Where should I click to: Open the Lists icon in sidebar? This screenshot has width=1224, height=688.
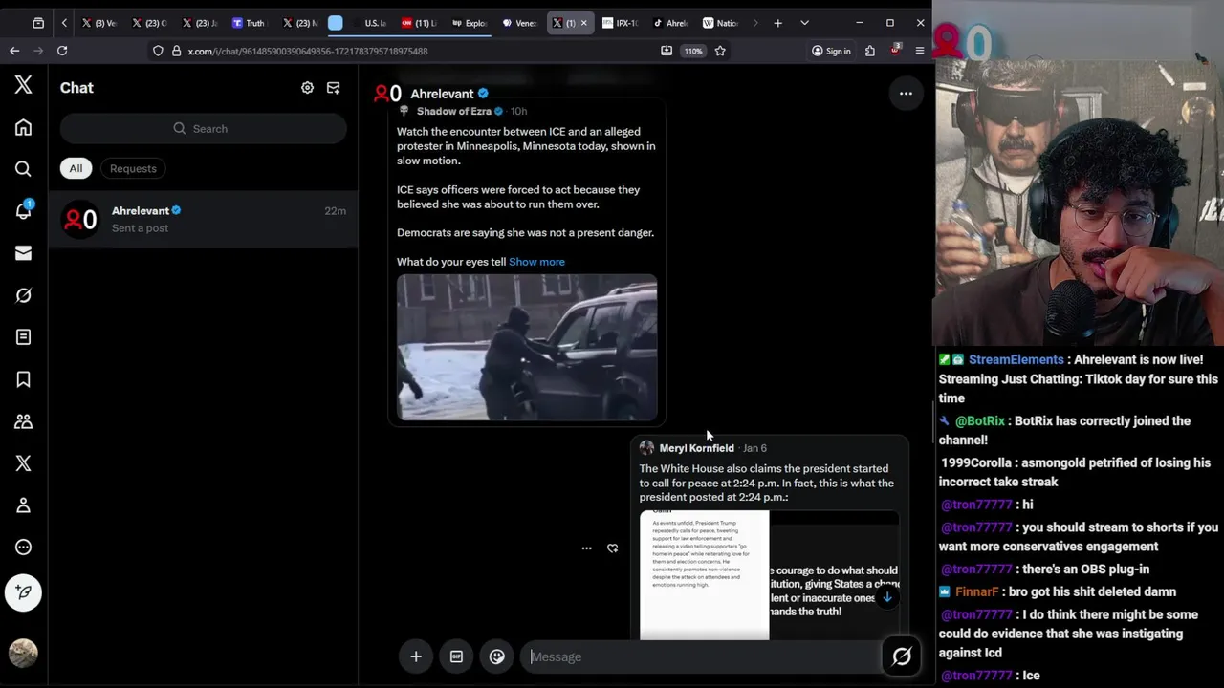(x=23, y=337)
